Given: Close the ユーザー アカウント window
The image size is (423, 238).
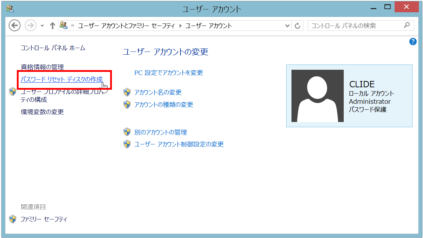Looking at the screenshot, I should point(407,7).
